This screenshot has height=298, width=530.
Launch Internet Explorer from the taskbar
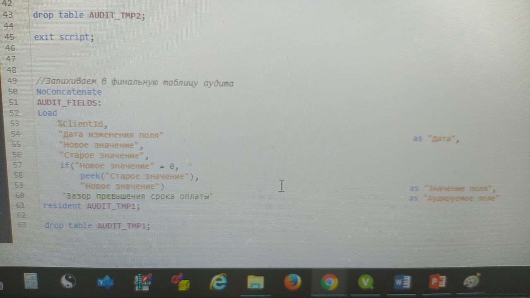pyautogui.click(x=218, y=282)
